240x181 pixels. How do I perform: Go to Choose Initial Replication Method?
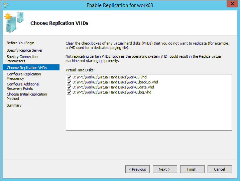27,97
